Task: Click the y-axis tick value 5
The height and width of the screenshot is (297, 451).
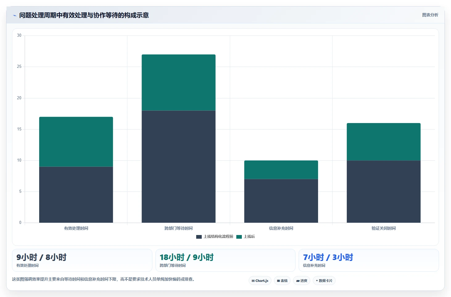Action: pos(20,192)
